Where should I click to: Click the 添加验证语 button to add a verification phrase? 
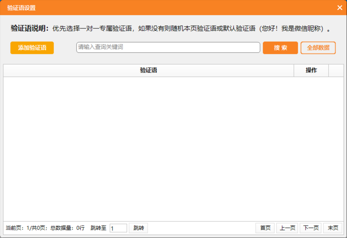(32, 48)
